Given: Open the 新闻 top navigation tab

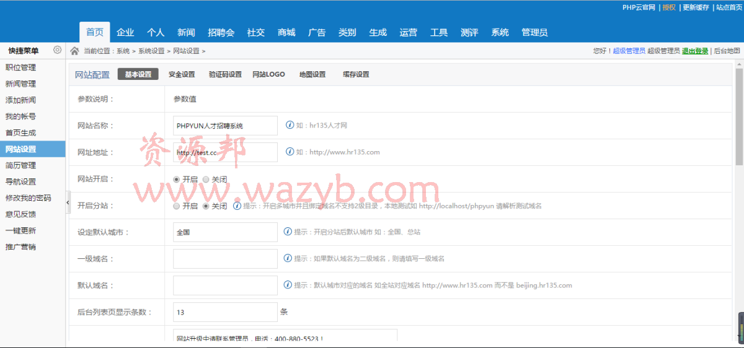Looking at the screenshot, I should tap(186, 32).
